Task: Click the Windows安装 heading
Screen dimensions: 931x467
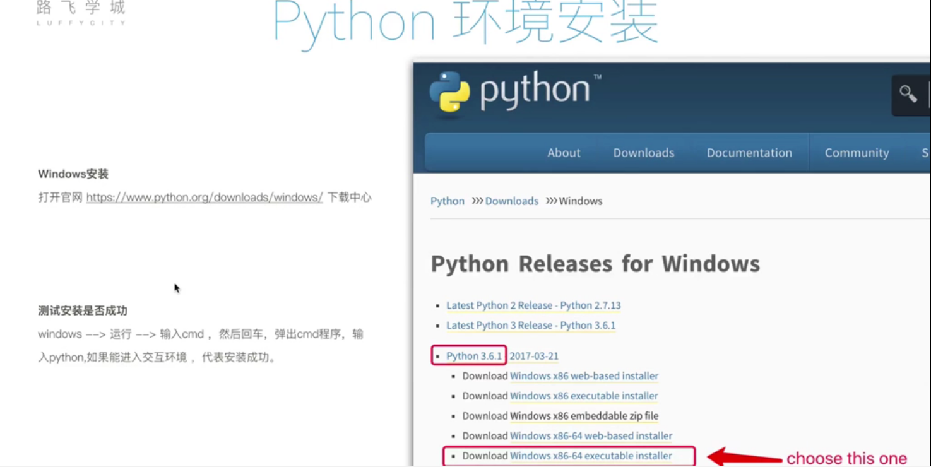Action: pos(73,174)
